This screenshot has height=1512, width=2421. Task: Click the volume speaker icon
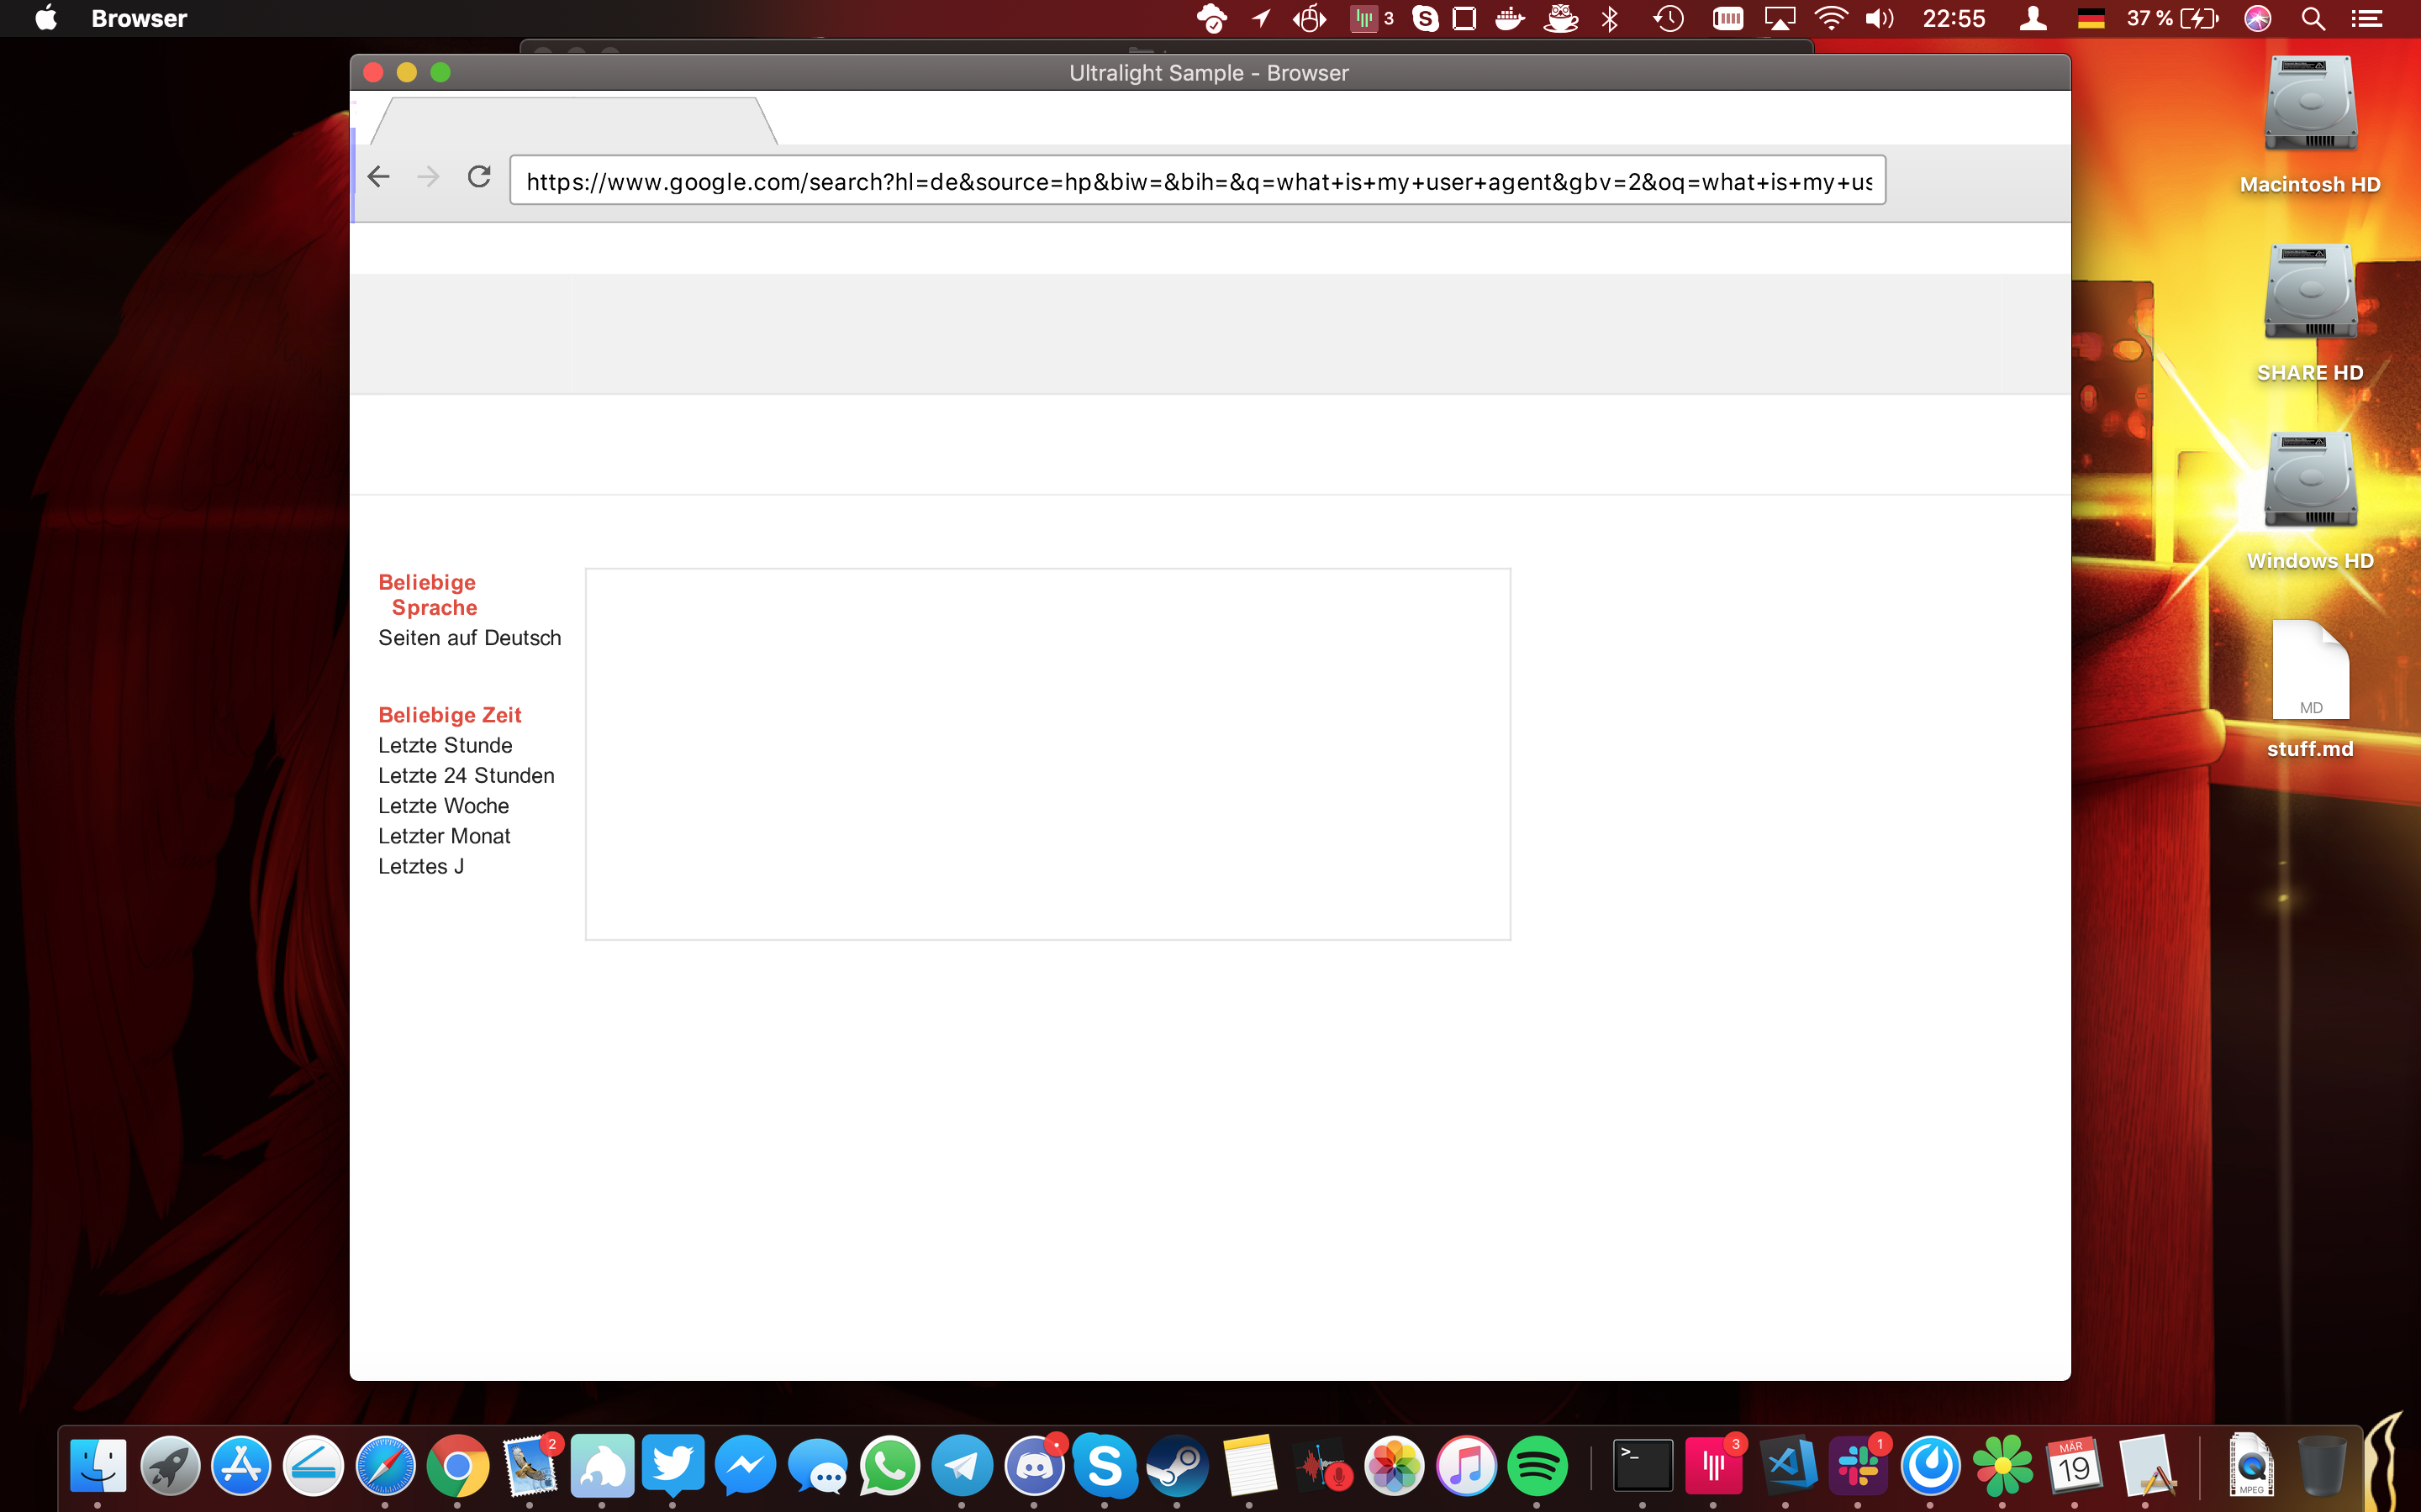pyautogui.click(x=1879, y=18)
